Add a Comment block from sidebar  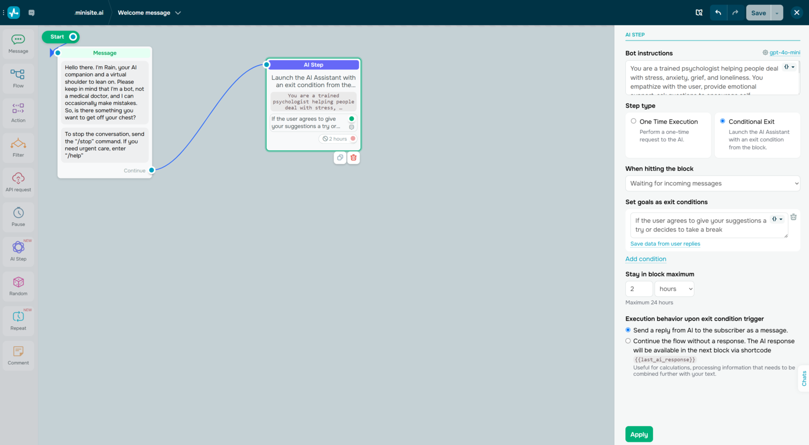coord(18,355)
